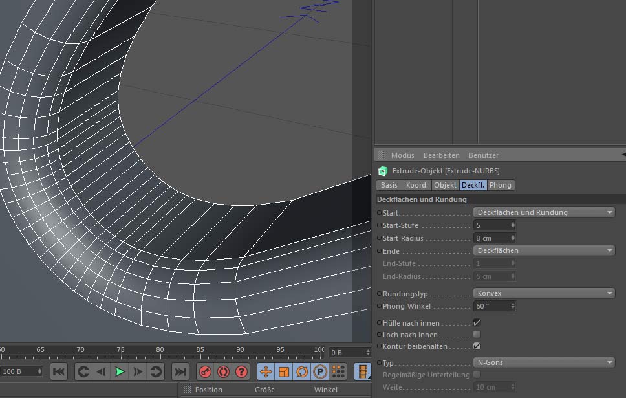Enable the Loch nach innen checkbox
This screenshot has width=626, height=398.
tap(477, 335)
